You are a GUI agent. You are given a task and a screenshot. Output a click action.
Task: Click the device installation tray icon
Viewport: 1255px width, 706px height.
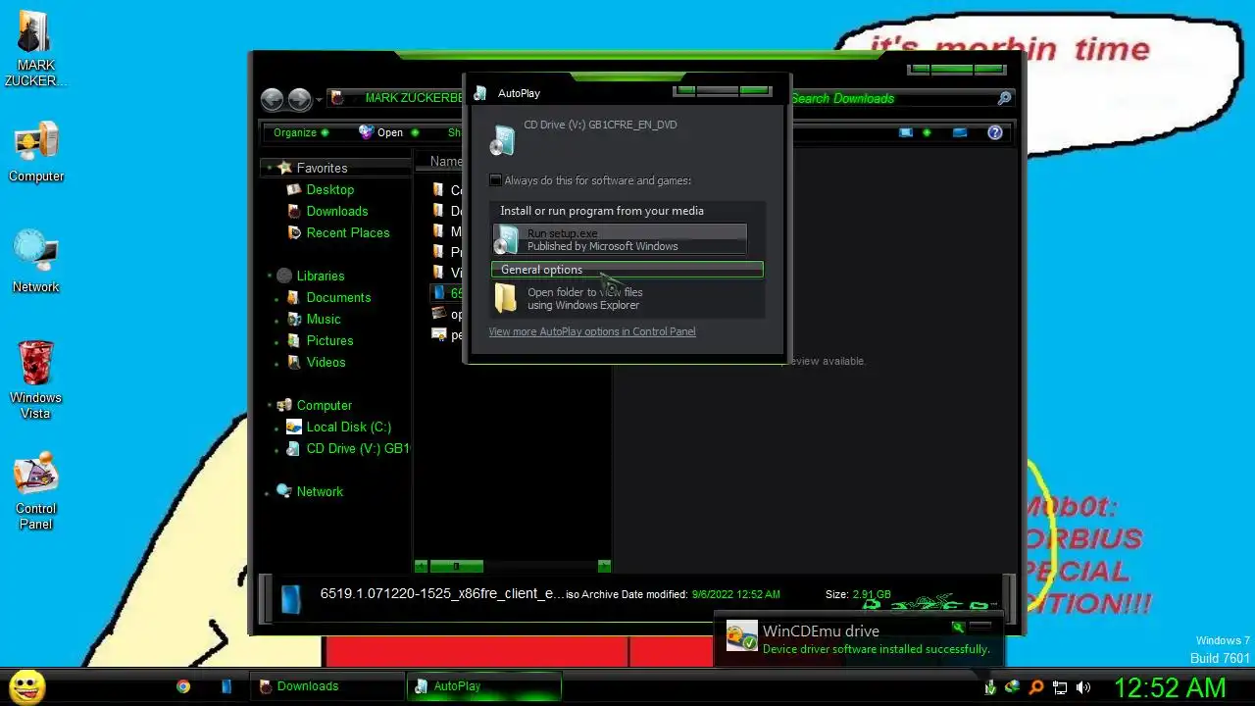tap(990, 687)
